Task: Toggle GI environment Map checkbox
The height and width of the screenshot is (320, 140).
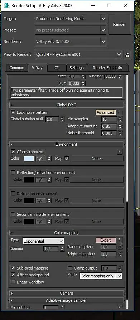Action: (x=67, y=158)
